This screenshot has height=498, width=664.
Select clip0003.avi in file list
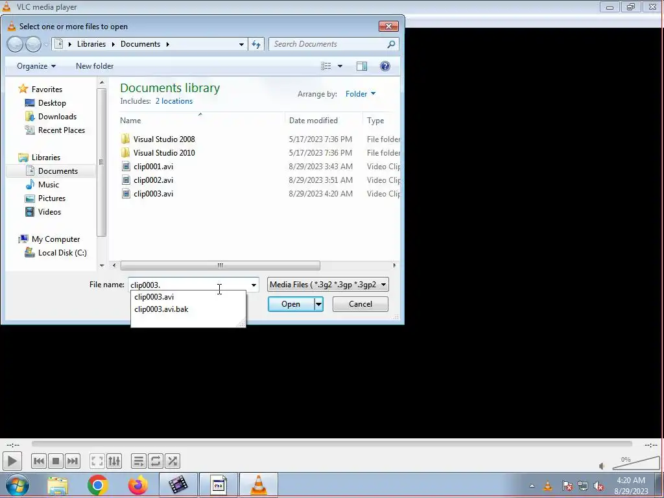[153, 193]
